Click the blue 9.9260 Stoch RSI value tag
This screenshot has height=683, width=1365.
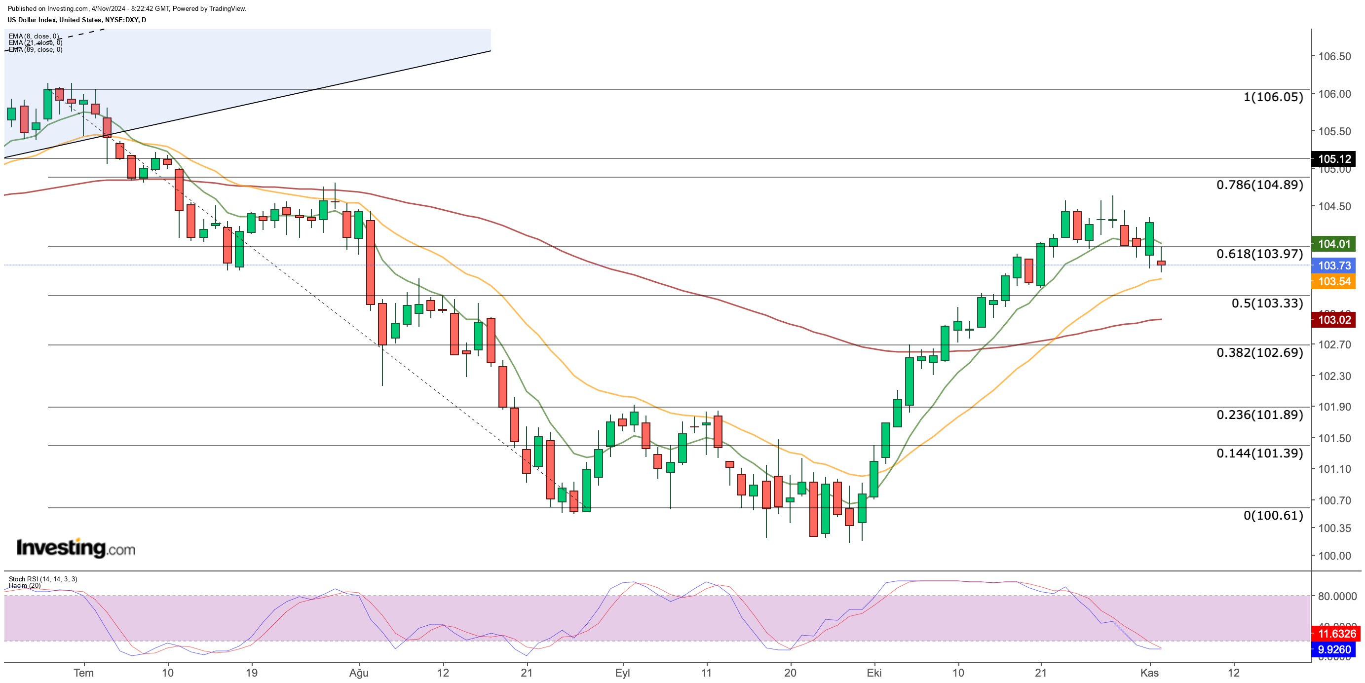point(1333,649)
